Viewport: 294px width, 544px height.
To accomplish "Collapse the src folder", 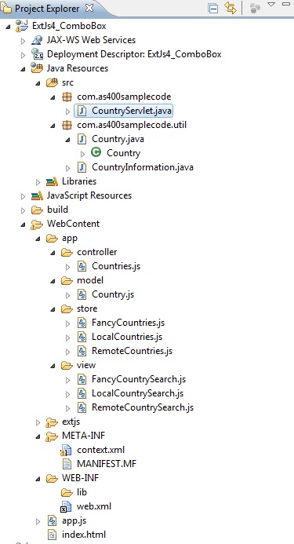I will [x=38, y=83].
